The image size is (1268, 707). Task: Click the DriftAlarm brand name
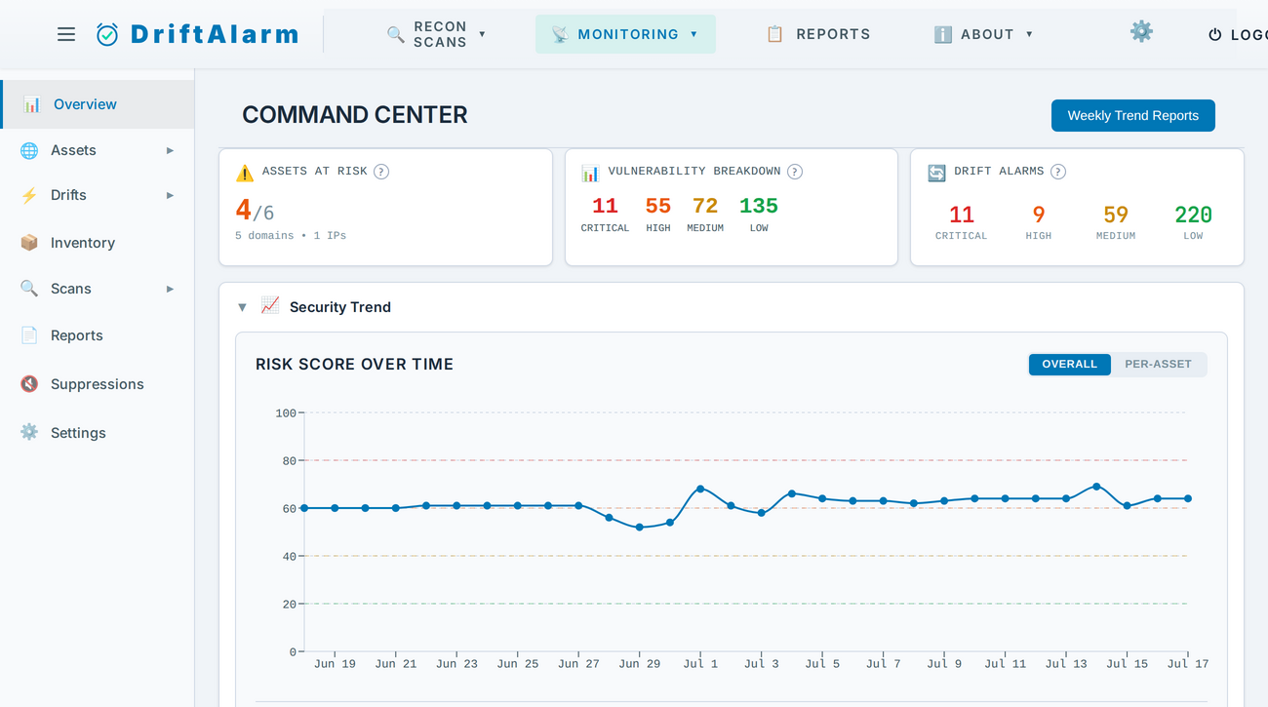pos(215,34)
